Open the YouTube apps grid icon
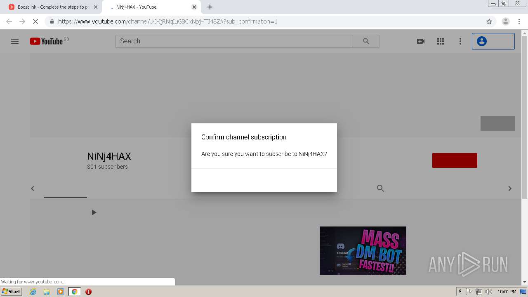Image resolution: width=528 pixels, height=297 pixels. (x=441, y=41)
